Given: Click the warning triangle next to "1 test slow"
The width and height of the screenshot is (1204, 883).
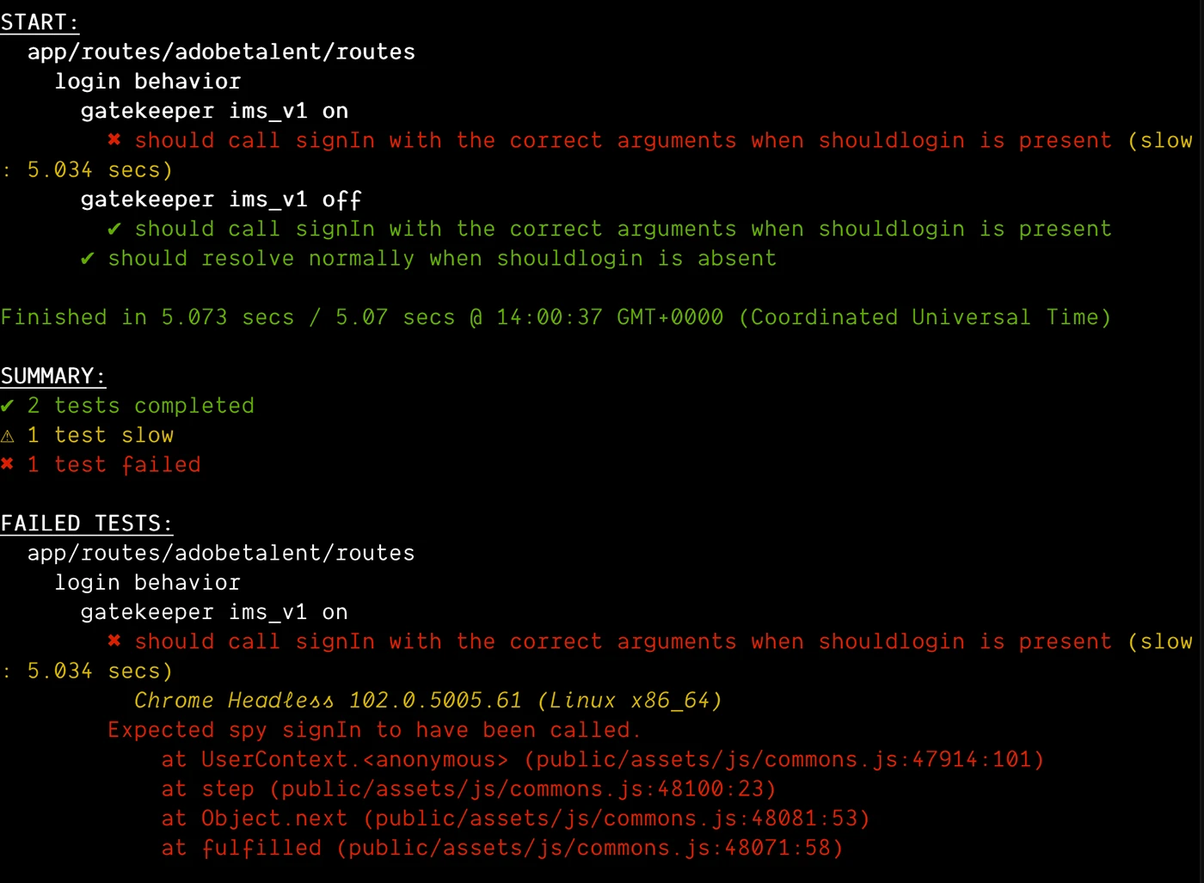Looking at the screenshot, I should tap(8, 436).
